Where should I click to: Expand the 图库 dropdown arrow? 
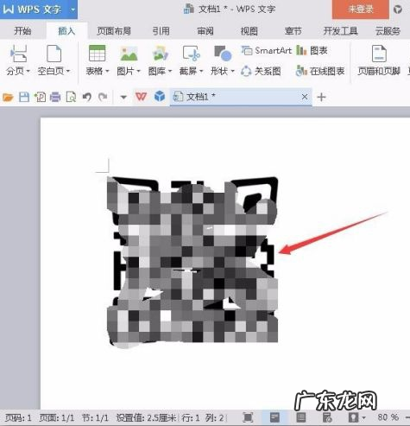[x=170, y=71]
